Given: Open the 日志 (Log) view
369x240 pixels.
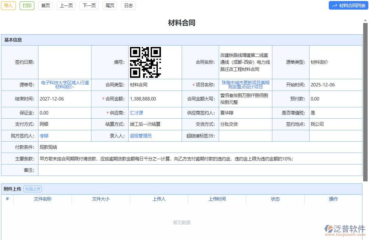Looking at the screenshot, I should click(x=128, y=5).
